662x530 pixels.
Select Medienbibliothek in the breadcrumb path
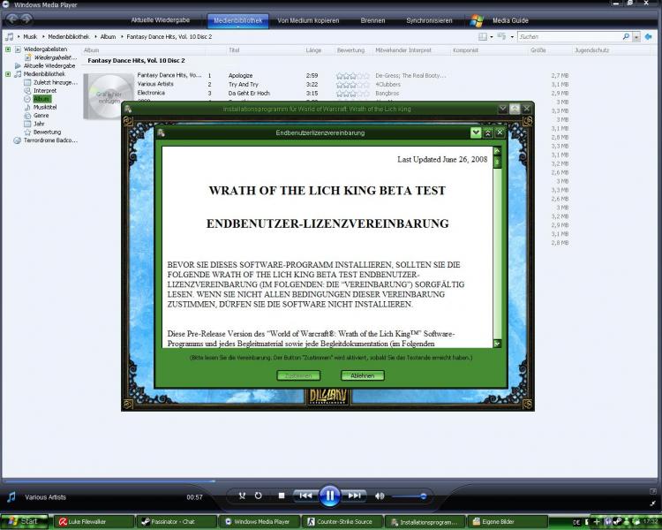[69, 37]
